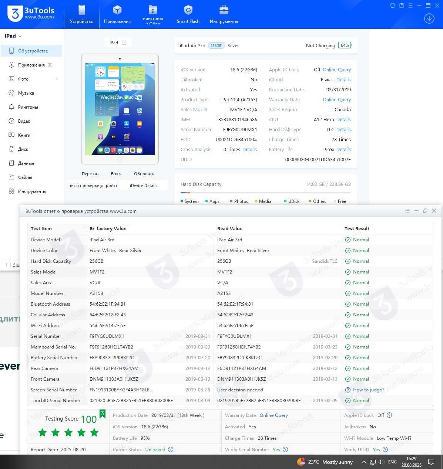This screenshot has width=443, height=469.
Task: Click the Перезаг. button
Action: point(90,174)
